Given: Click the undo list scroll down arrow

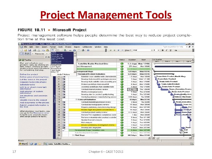Looking at the screenshot, I should (x=75, y=72).
